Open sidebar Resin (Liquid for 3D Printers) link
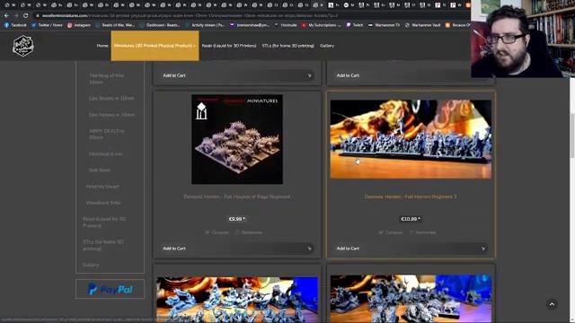The width and height of the screenshot is (575, 323). [x=104, y=223]
